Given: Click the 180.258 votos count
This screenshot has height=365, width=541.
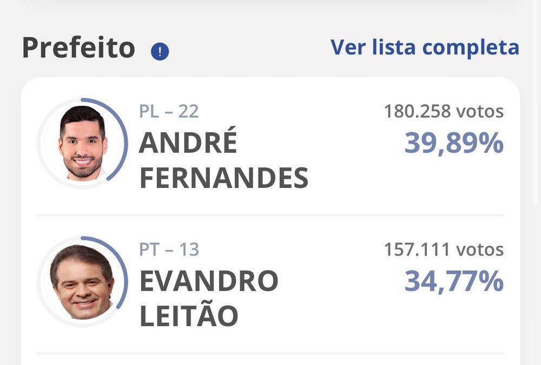Looking at the screenshot, I should point(444,112).
